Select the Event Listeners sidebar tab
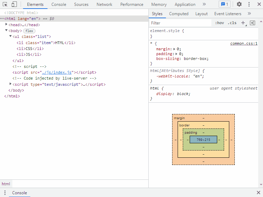 click(228, 14)
